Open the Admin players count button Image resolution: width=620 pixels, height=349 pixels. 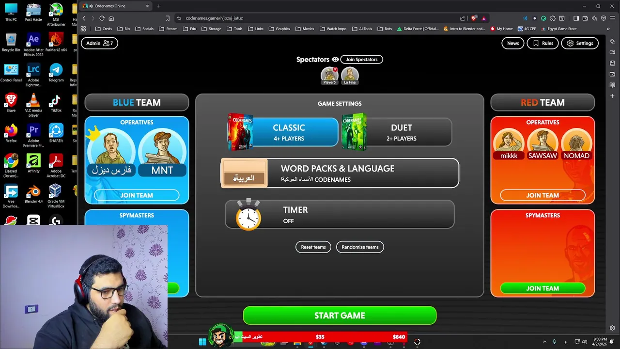(x=99, y=43)
